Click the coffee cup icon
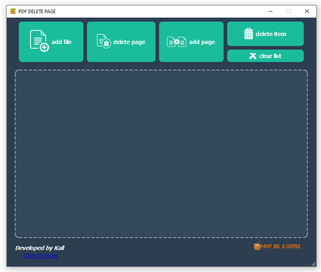Screen dimensions: 321x272 click(257, 245)
